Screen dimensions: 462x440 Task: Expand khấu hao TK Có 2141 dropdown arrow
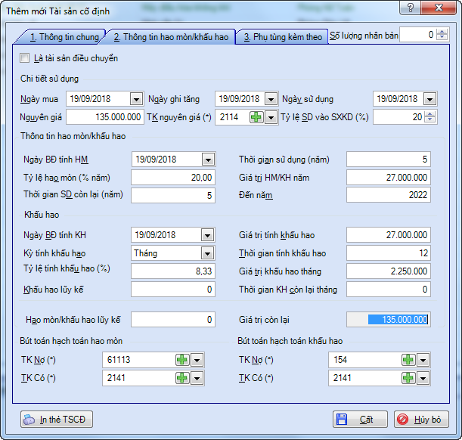(x=423, y=378)
